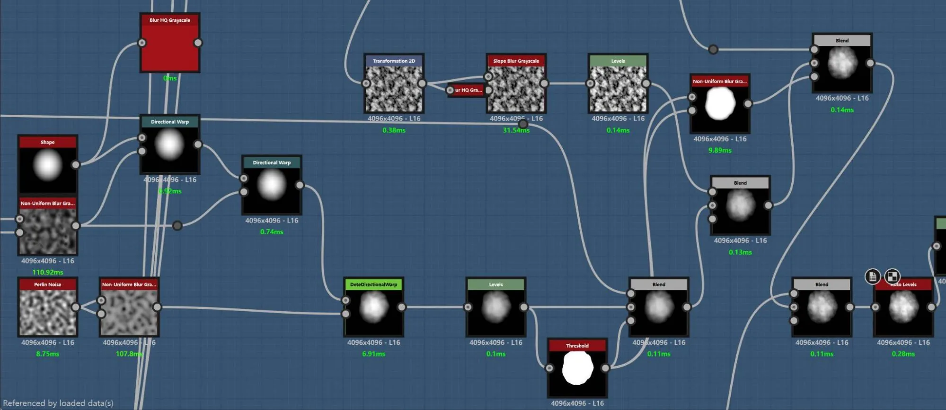Click the link dot left of top Blend node
This screenshot has width=946, height=410.
tap(713, 50)
